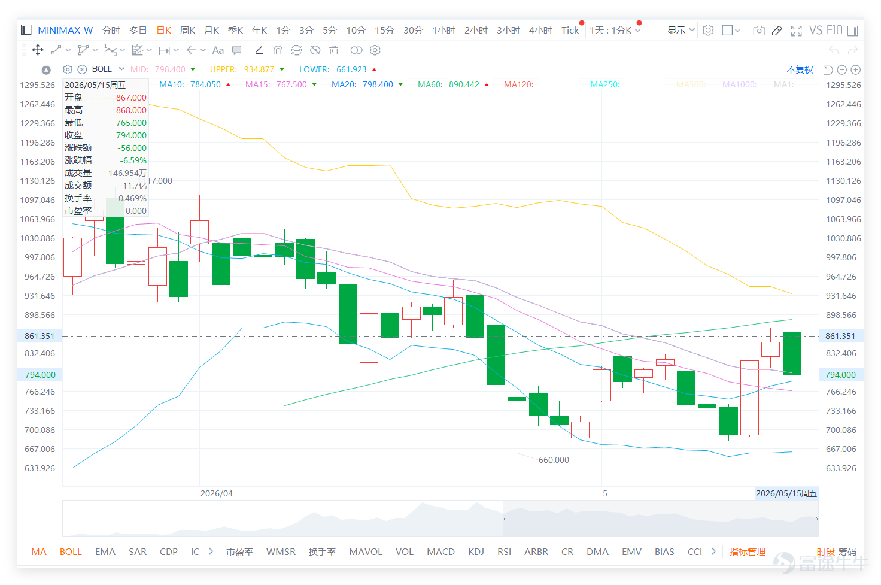Click the 不复权 adjustment link
This screenshot has height=585, width=881.
click(x=800, y=70)
